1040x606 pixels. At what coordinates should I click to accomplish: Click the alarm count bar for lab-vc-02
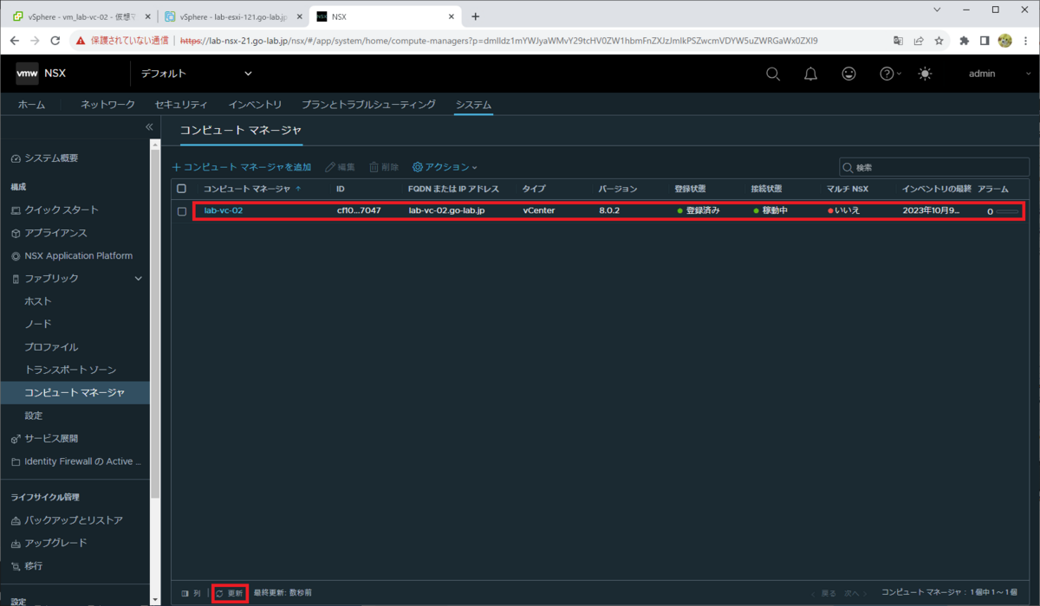[1006, 211]
